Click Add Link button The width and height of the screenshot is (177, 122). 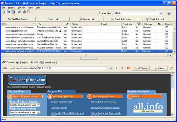click(52, 19)
